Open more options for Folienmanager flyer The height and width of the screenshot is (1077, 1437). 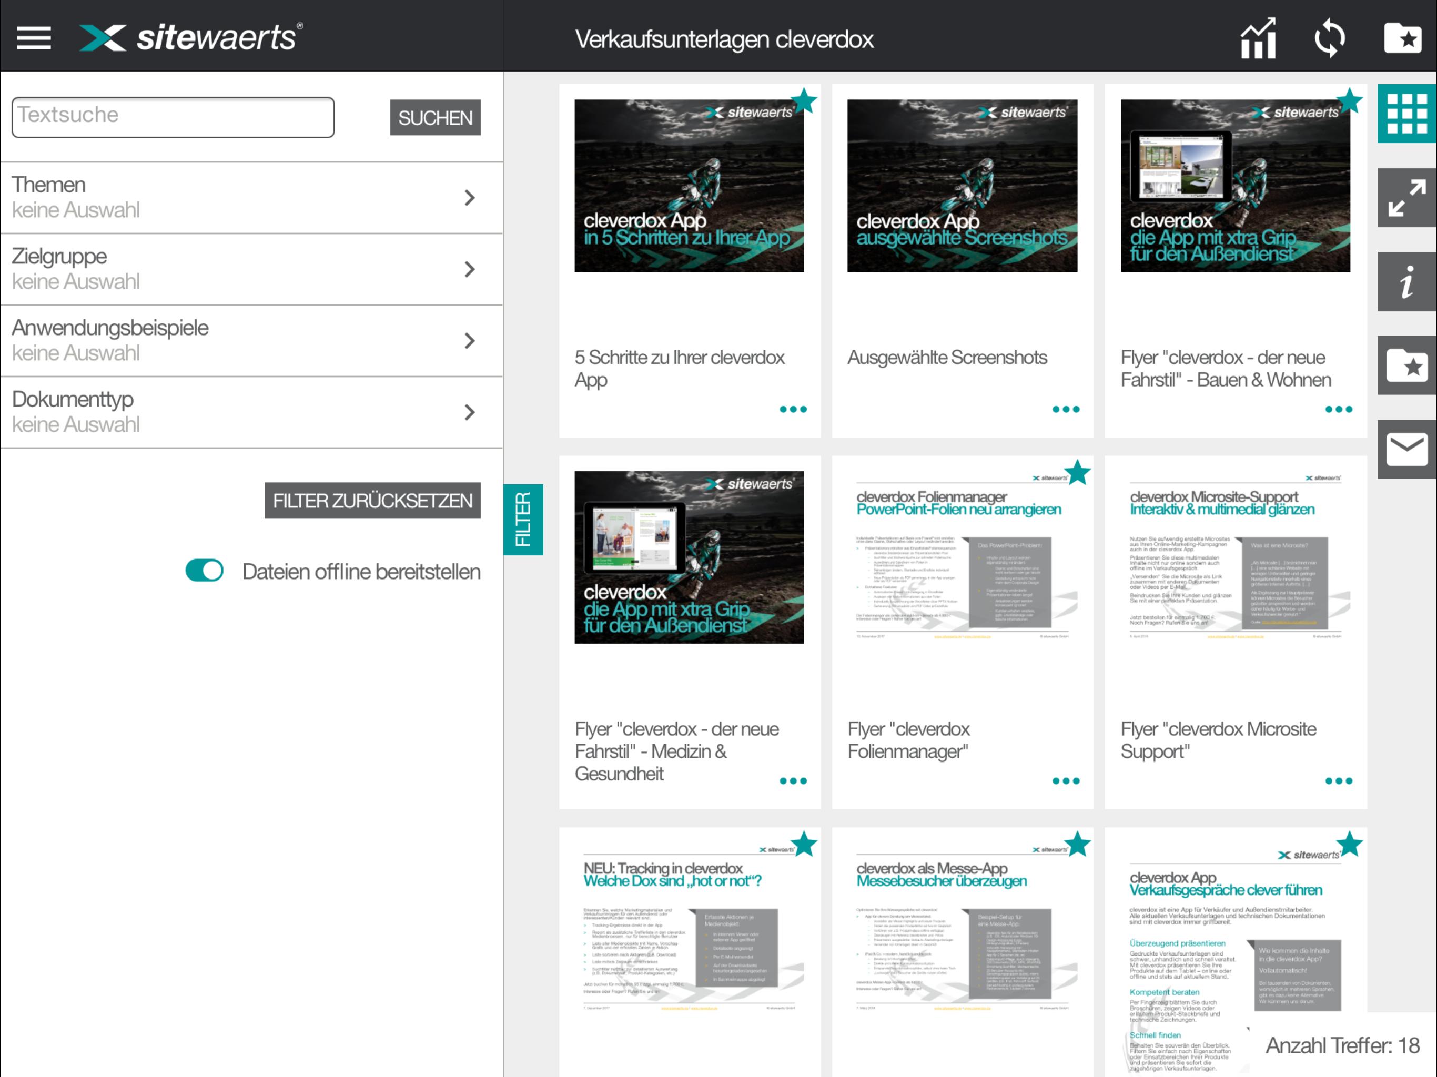point(1066,781)
